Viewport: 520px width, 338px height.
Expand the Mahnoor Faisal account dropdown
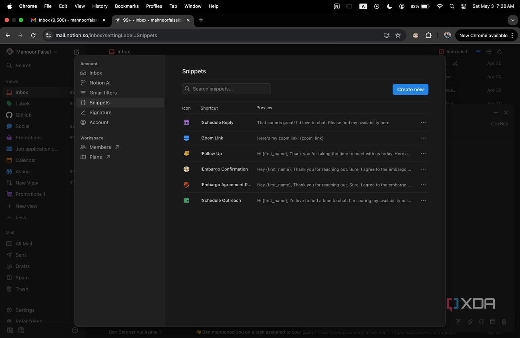(32, 52)
